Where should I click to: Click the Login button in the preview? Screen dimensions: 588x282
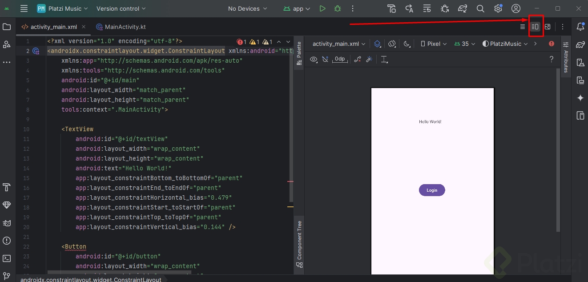pos(432,190)
